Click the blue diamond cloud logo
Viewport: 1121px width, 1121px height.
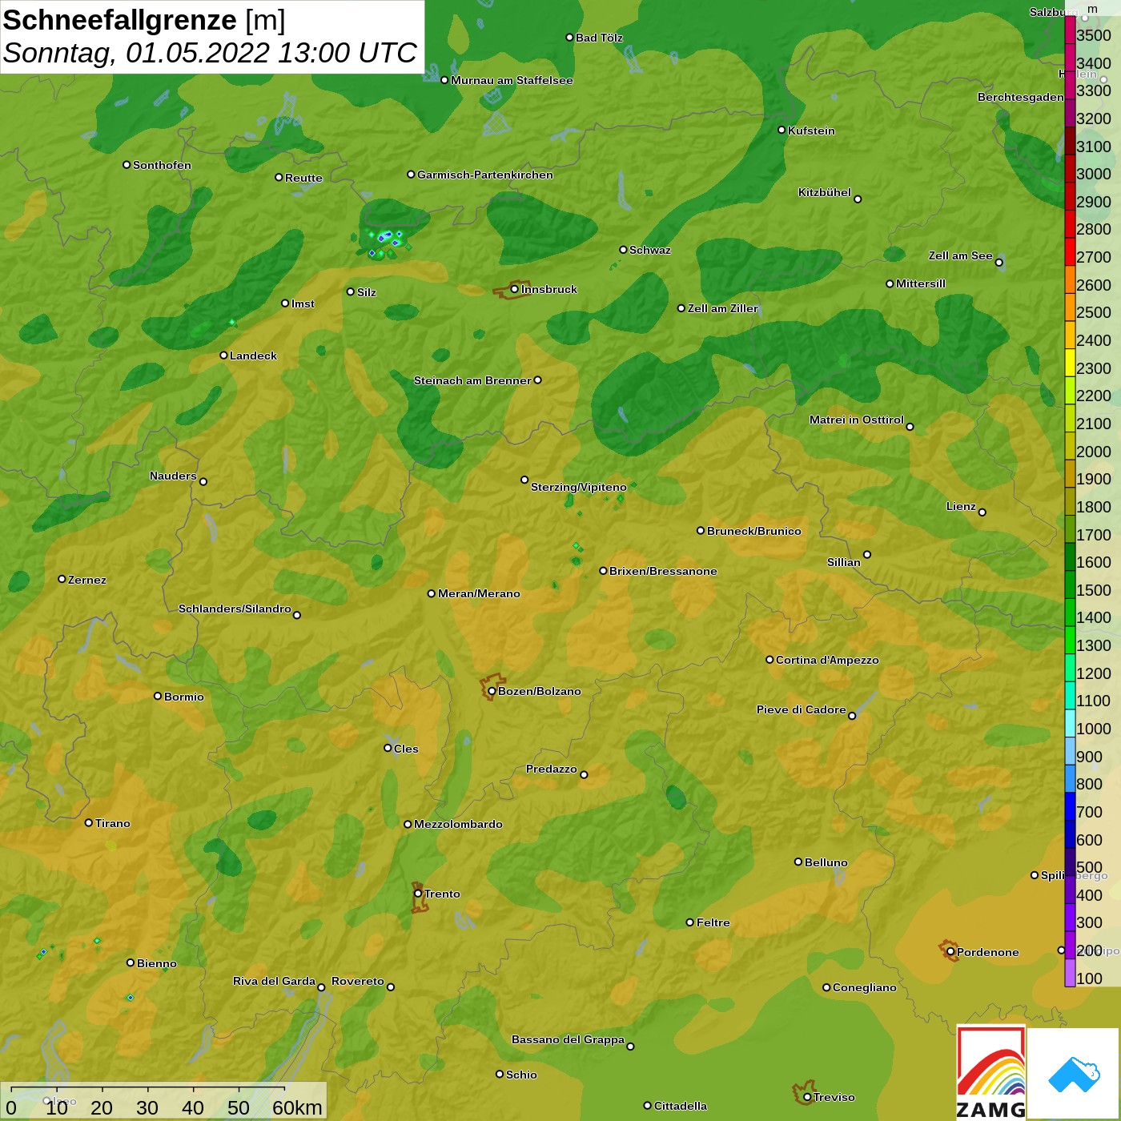pyautogui.click(x=1074, y=1074)
